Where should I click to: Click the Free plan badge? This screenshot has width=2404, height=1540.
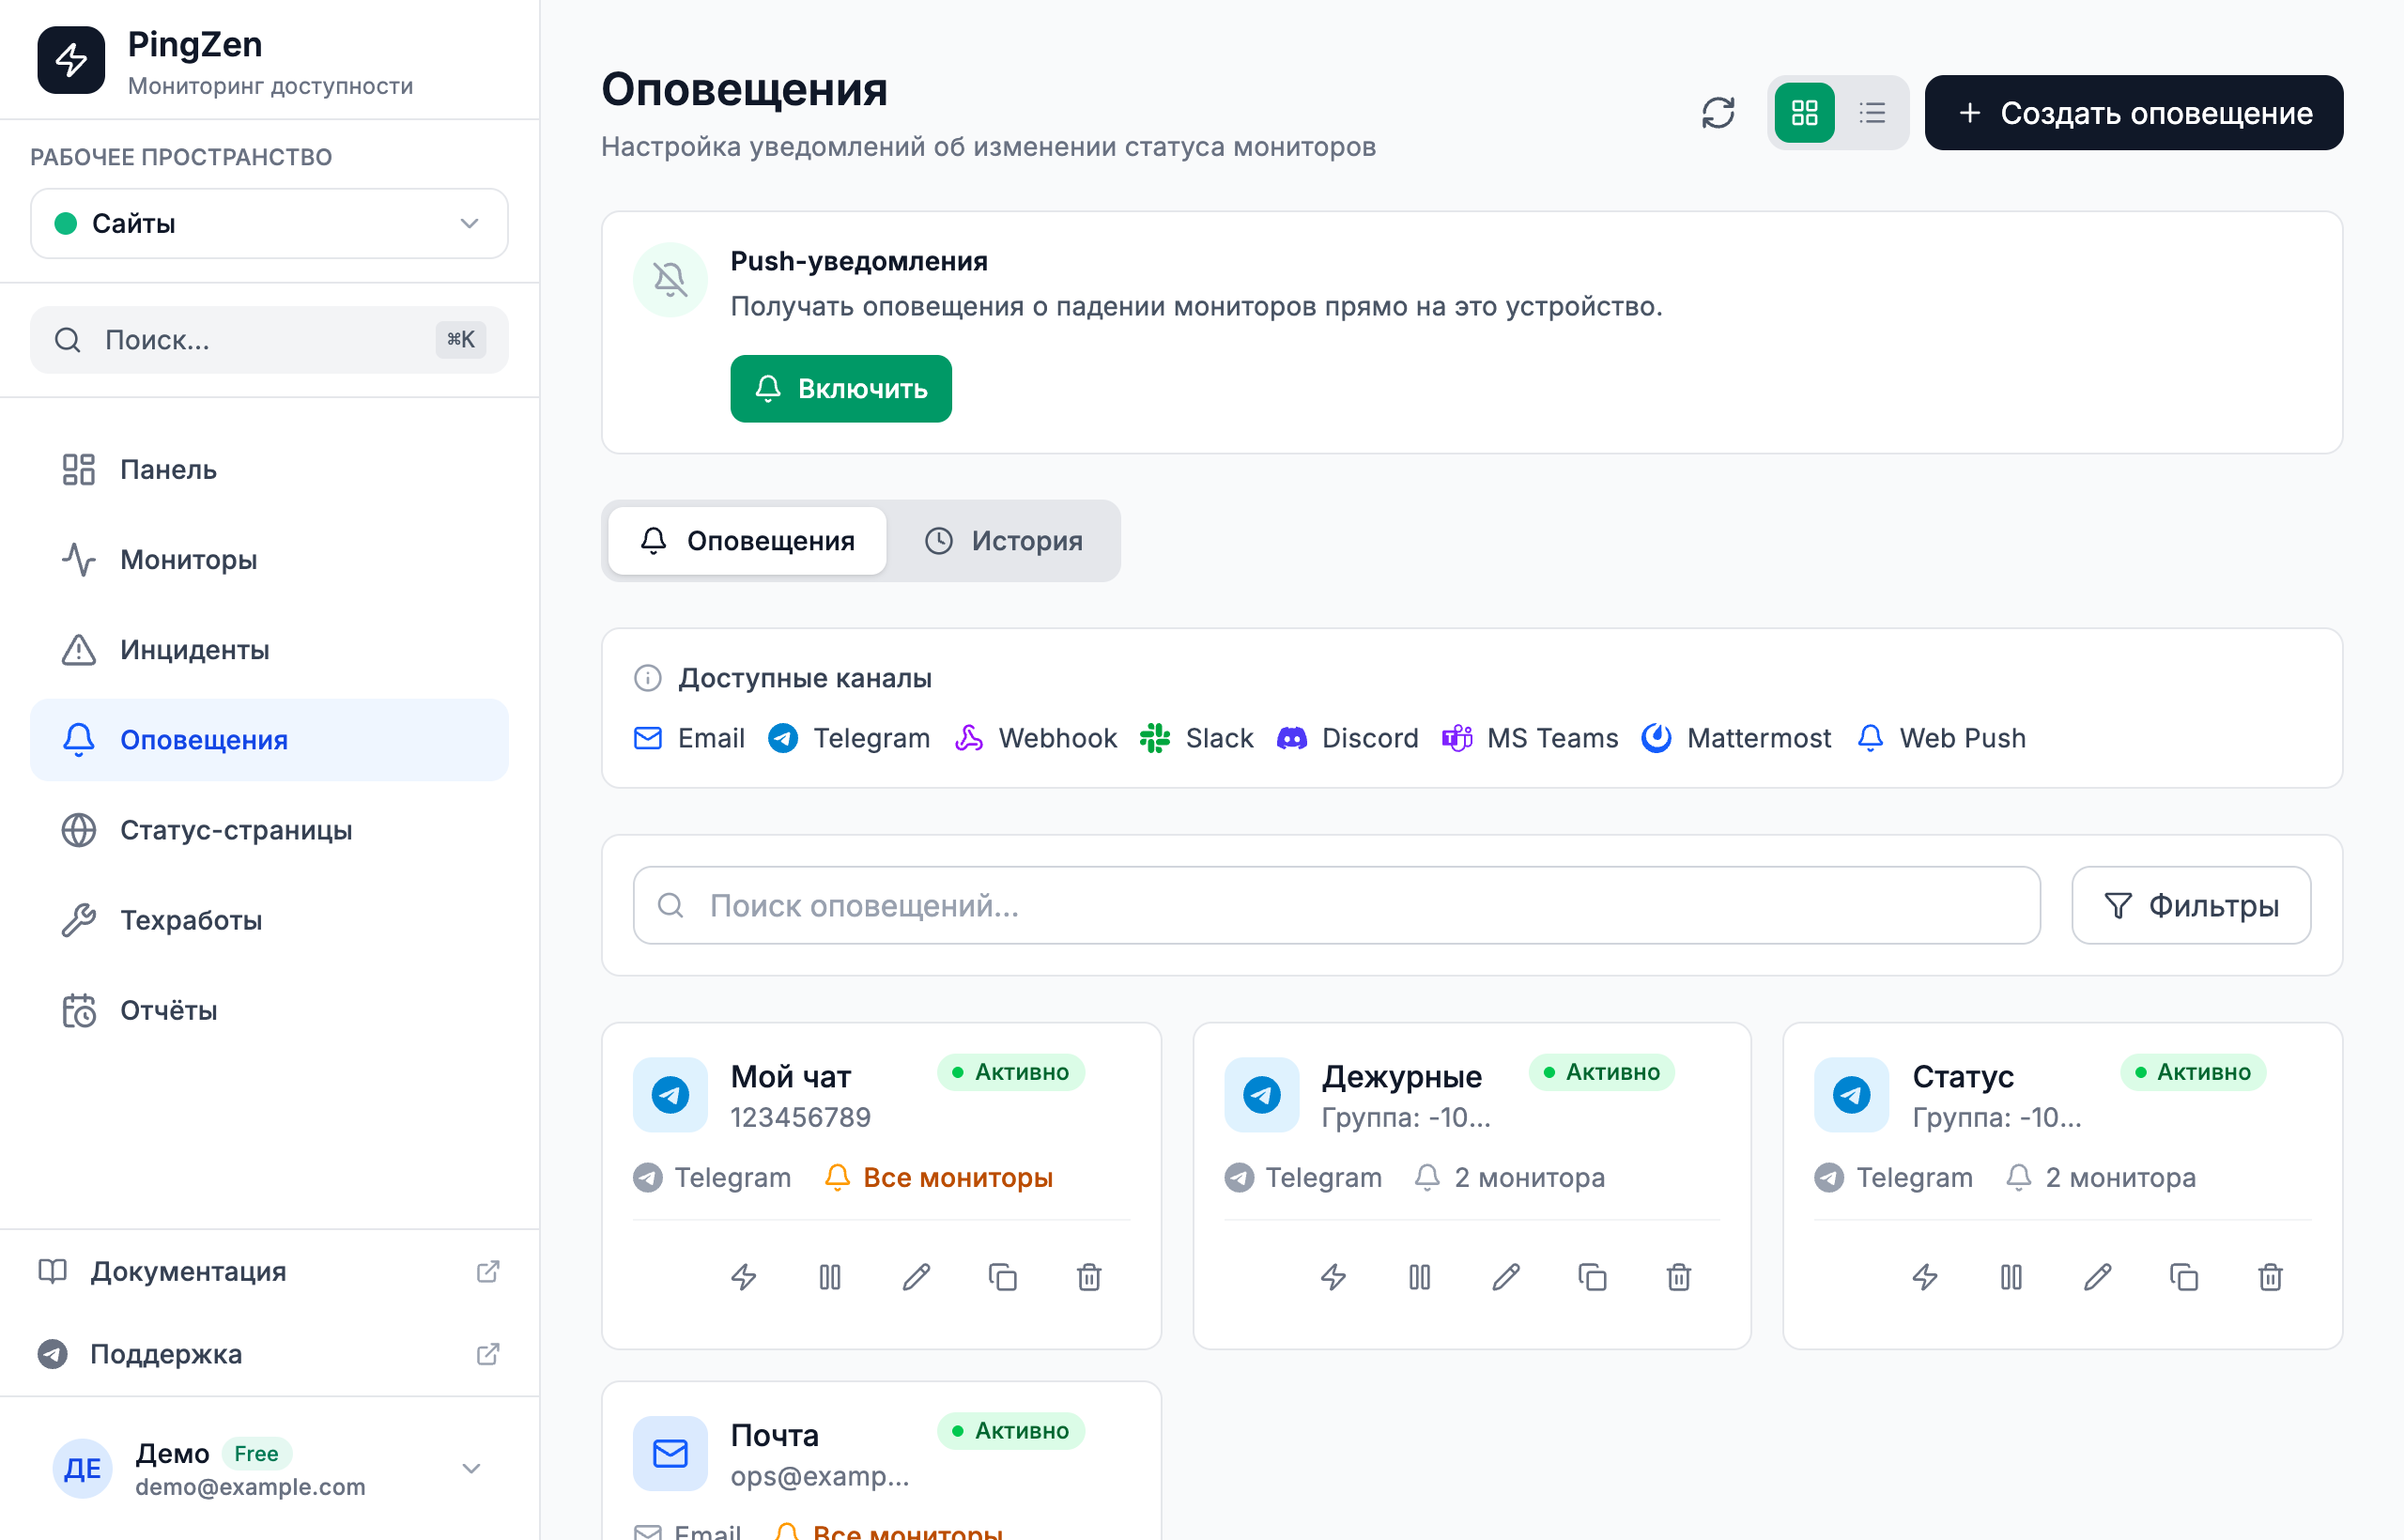click(256, 1453)
